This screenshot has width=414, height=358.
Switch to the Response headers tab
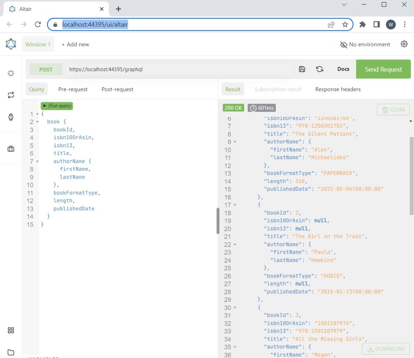pos(338,89)
